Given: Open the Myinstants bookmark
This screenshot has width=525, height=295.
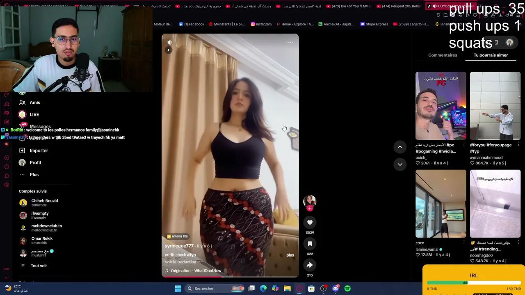Looking at the screenshot, I should (x=227, y=24).
